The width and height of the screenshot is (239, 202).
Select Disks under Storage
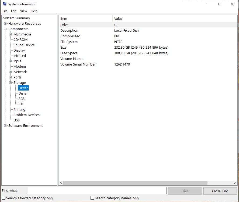coord(22,93)
